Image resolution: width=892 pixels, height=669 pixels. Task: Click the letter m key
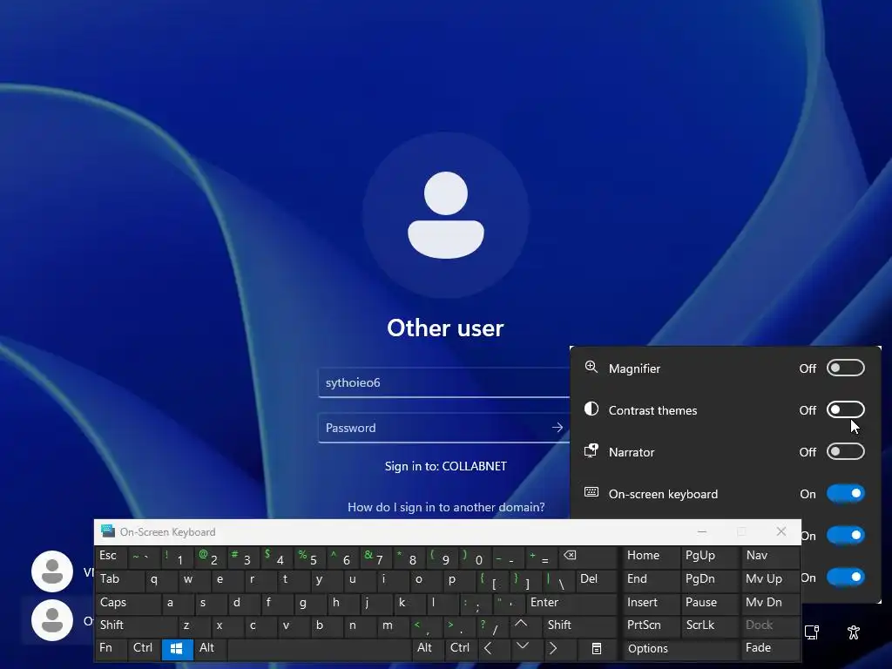(393, 626)
